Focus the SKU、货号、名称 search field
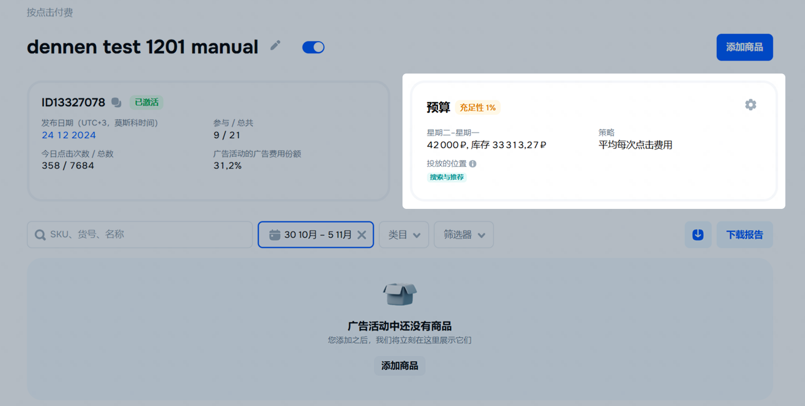Image resolution: width=805 pixels, height=406 pixels. coord(147,234)
